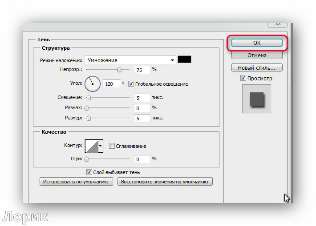Click the opacity value field 75
This screenshot has width=316, height=226.
(x=142, y=70)
